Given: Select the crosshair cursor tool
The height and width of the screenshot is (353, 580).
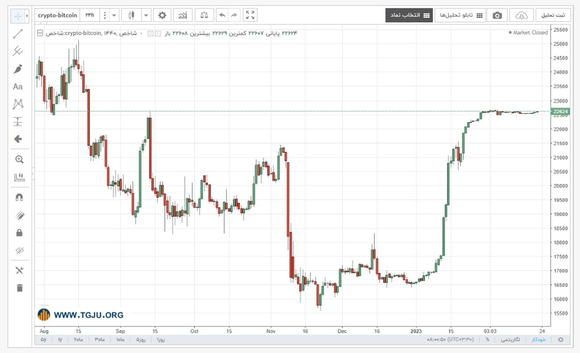Looking at the screenshot, I should point(18,16).
